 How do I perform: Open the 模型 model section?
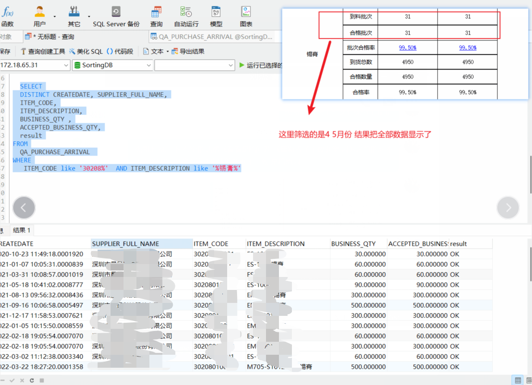point(216,16)
